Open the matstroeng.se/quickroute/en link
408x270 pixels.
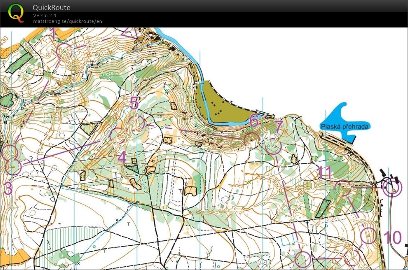click(x=67, y=21)
